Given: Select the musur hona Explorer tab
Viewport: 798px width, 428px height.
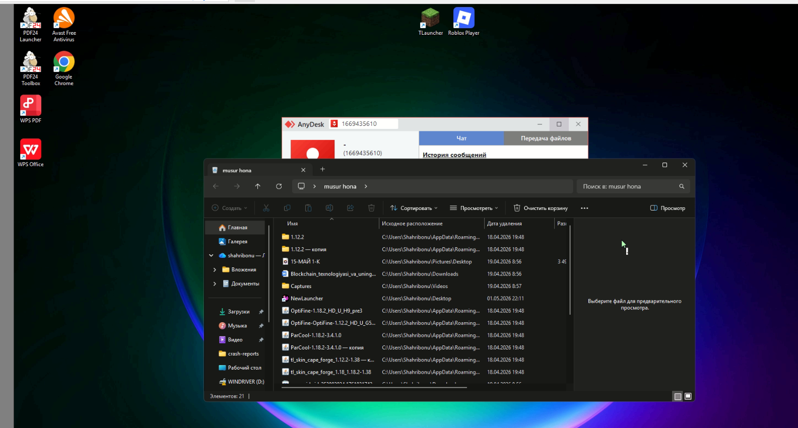Looking at the screenshot, I should pos(259,170).
